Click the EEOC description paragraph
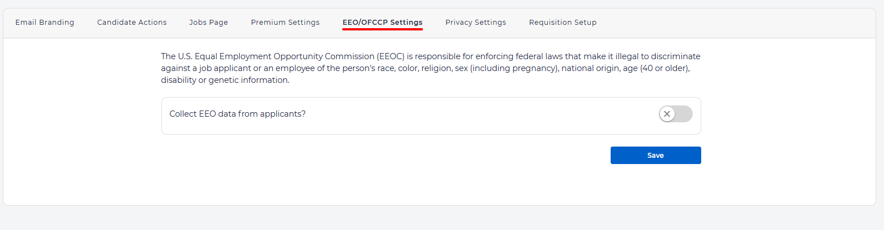The width and height of the screenshot is (884, 230). point(430,68)
